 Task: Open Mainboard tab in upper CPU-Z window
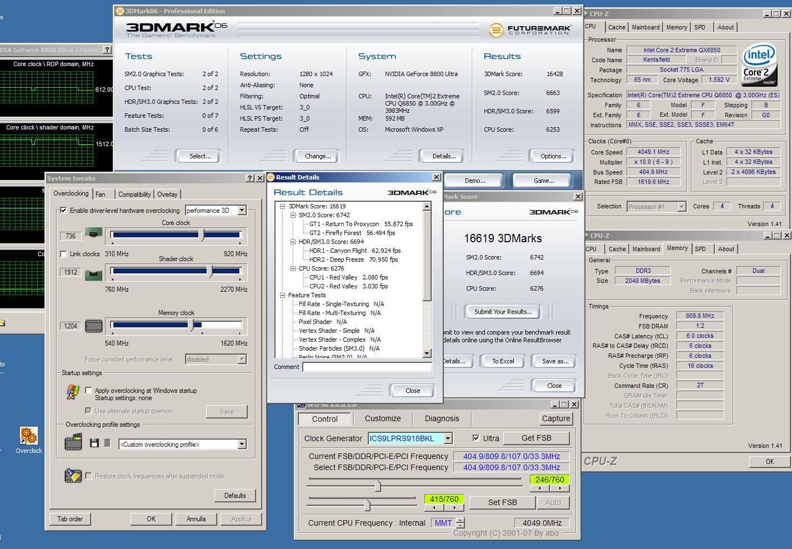[645, 27]
